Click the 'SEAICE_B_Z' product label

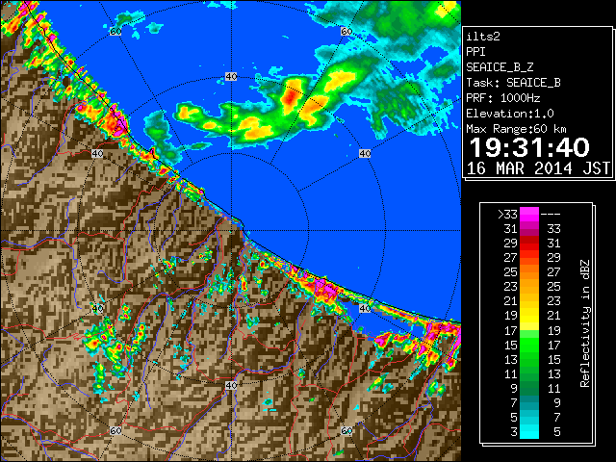point(500,67)
